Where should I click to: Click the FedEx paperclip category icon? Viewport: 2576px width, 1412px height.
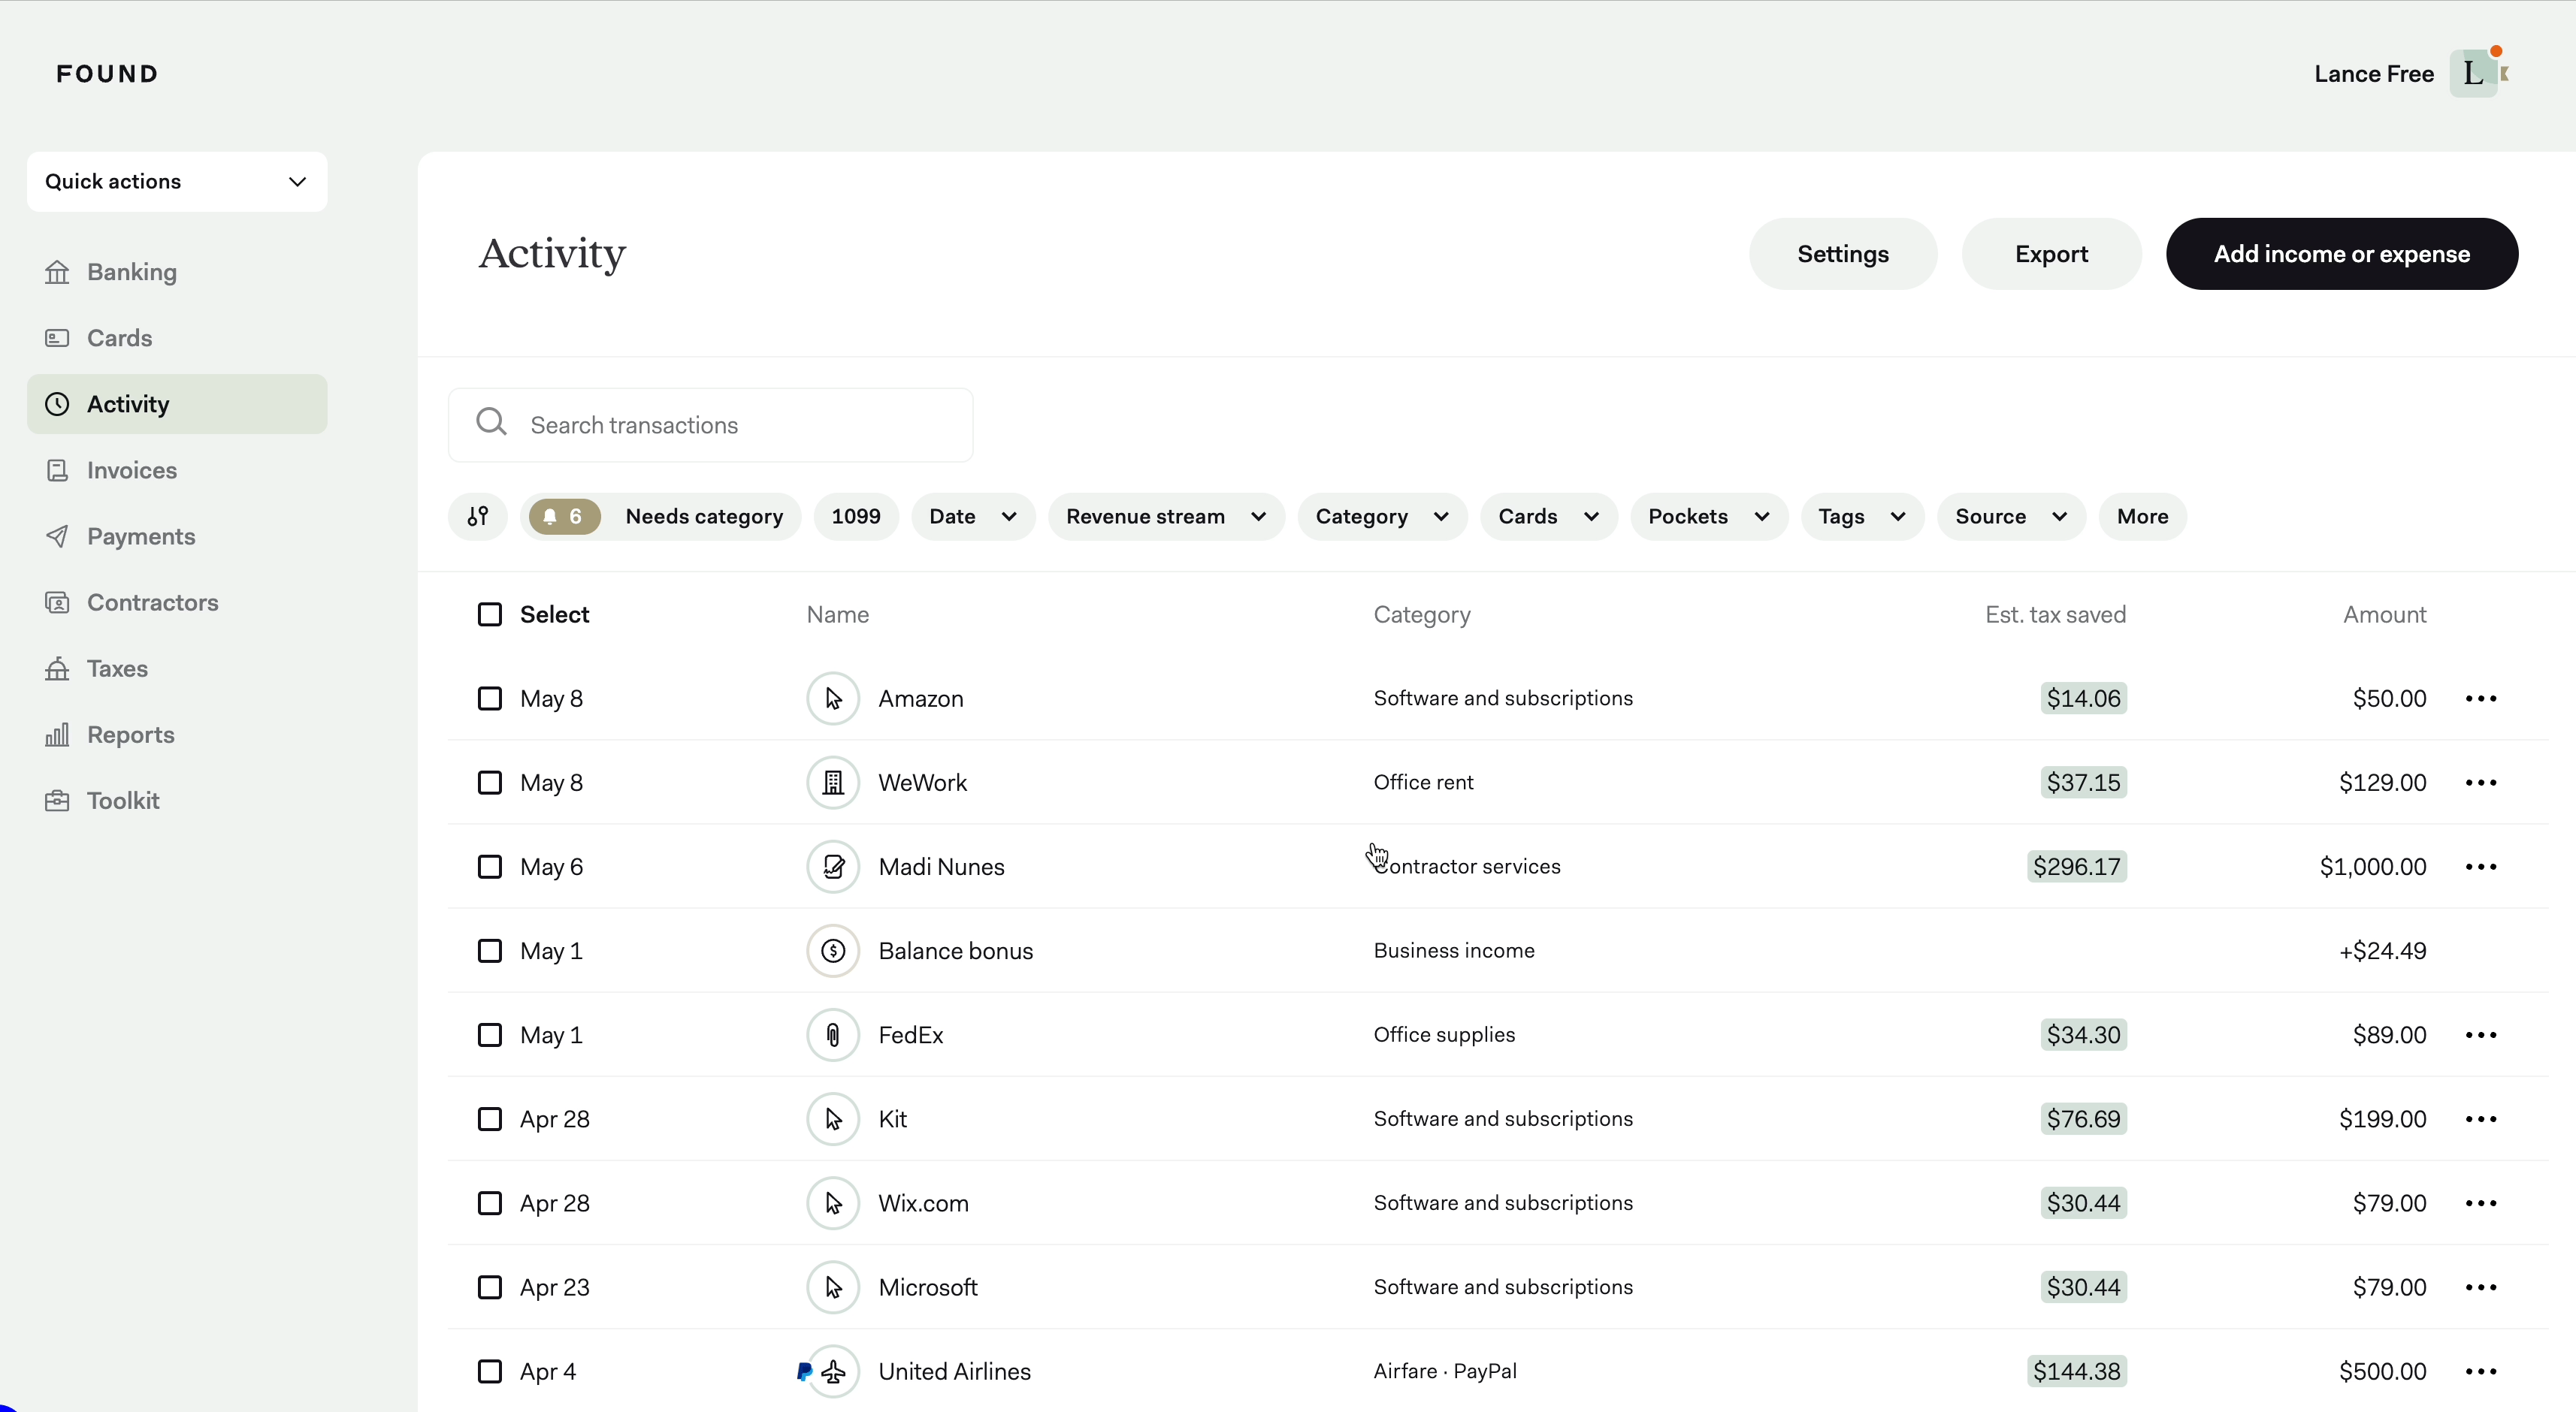[x=833, y=1035]
